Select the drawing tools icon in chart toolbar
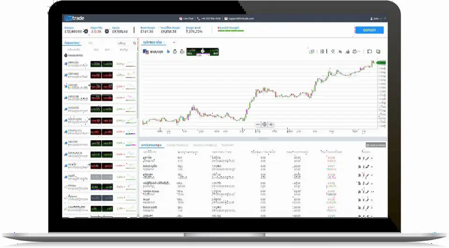Screen dimensions: 449x248 (333, 51)
